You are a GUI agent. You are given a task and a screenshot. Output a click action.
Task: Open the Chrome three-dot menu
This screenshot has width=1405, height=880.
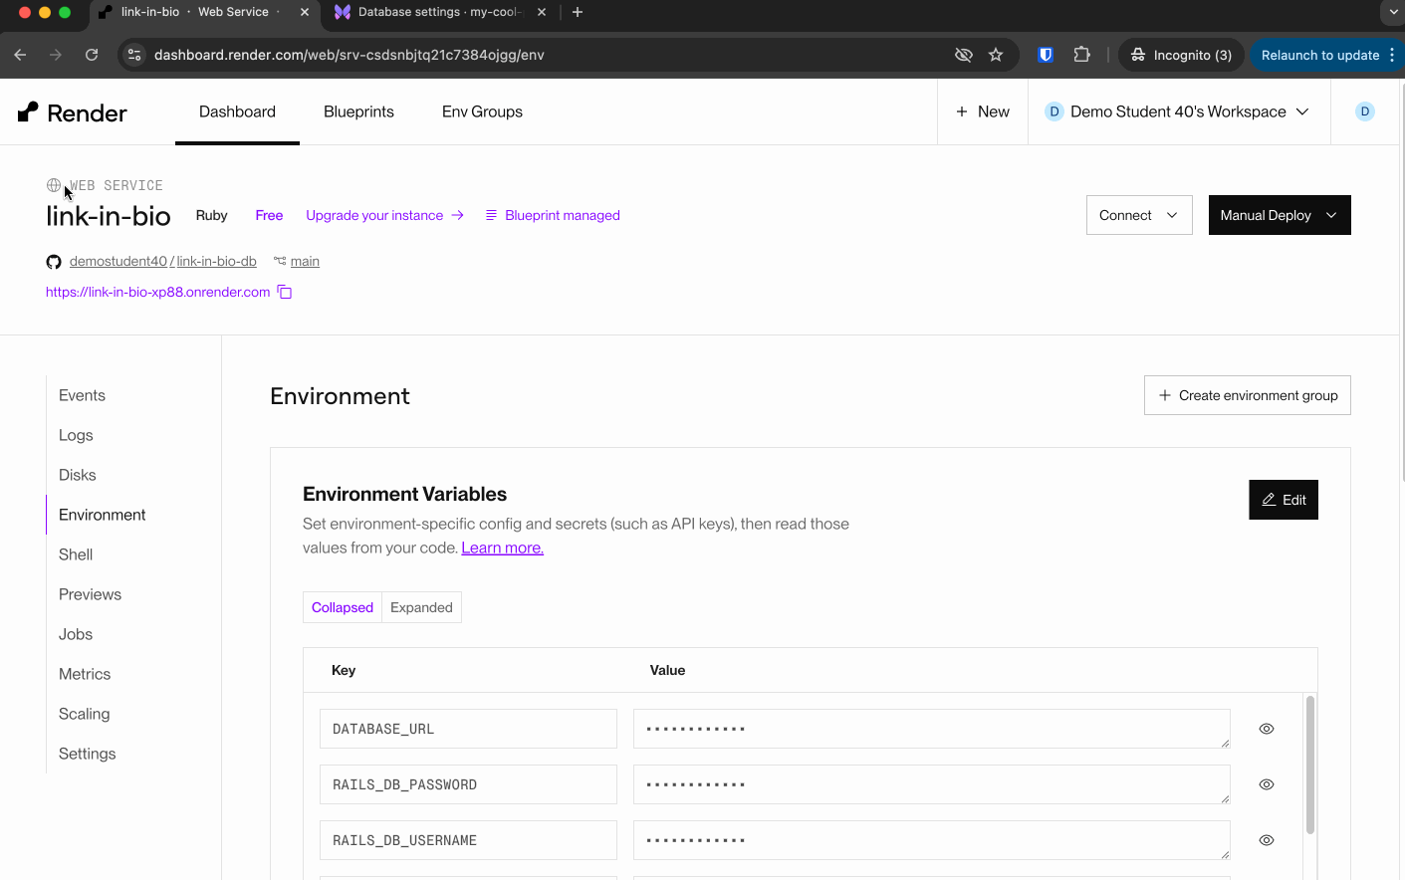pos(1392,55)
